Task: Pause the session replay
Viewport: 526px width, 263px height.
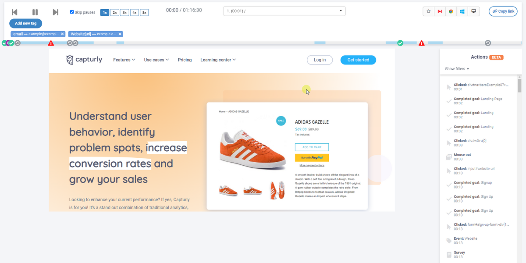Action: pyautogui.click(x=35, y=12)
